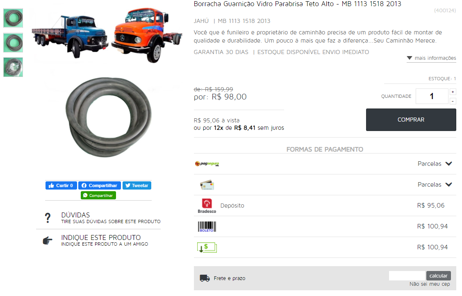
Task: Click the COMPRAR button
Action: (x=411, y=120)
